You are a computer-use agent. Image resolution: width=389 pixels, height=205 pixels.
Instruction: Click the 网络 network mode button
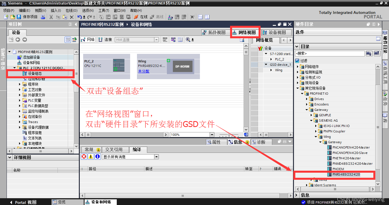click(x=88, y=40)
